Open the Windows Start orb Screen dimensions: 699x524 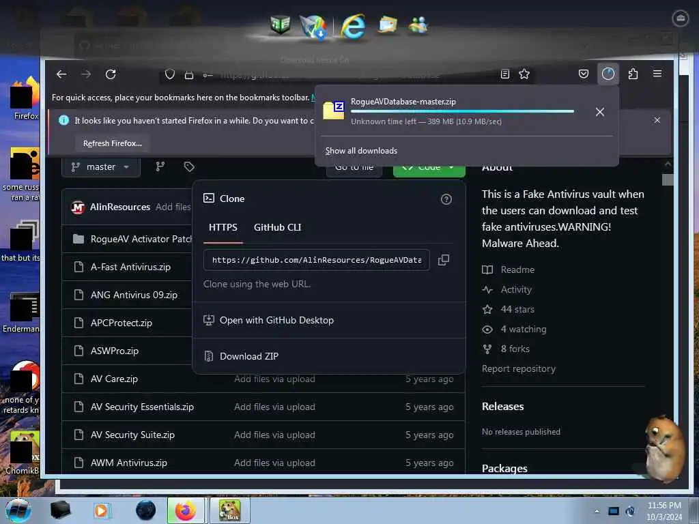point(18,510)
